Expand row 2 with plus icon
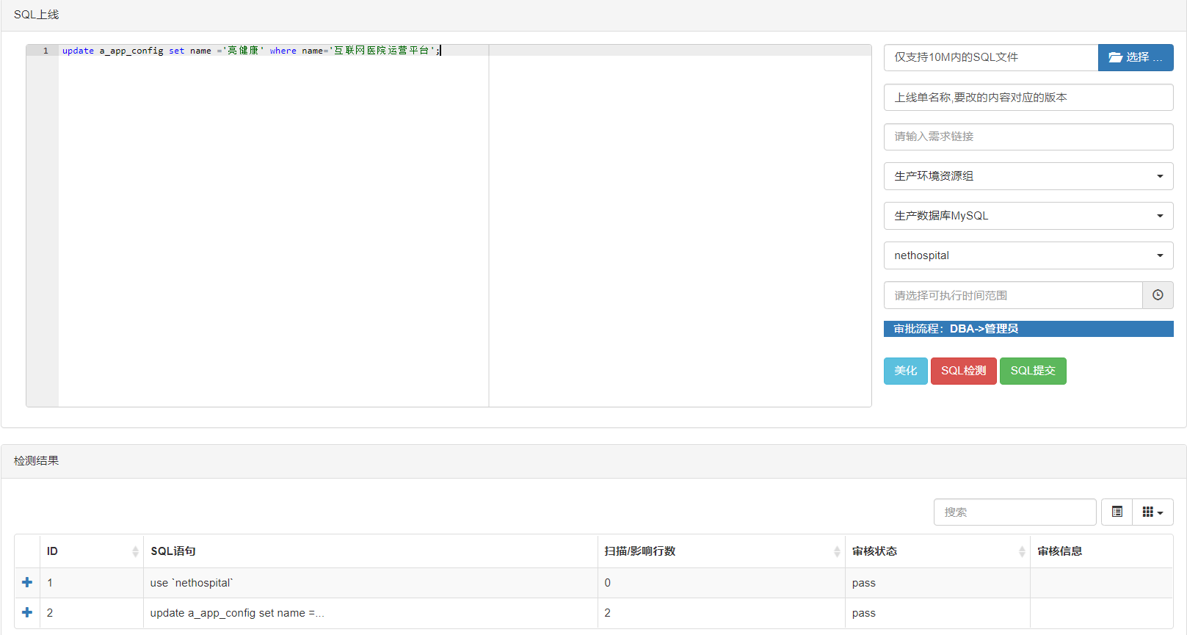The height and width of the screenshot is (635, 1187). tap(27, 612)
